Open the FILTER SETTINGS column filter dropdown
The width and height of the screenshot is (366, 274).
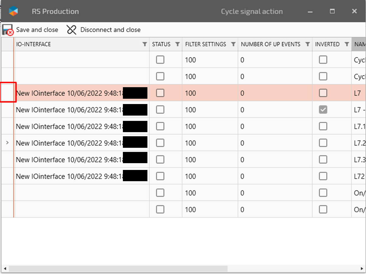click(x=233, y=44)
